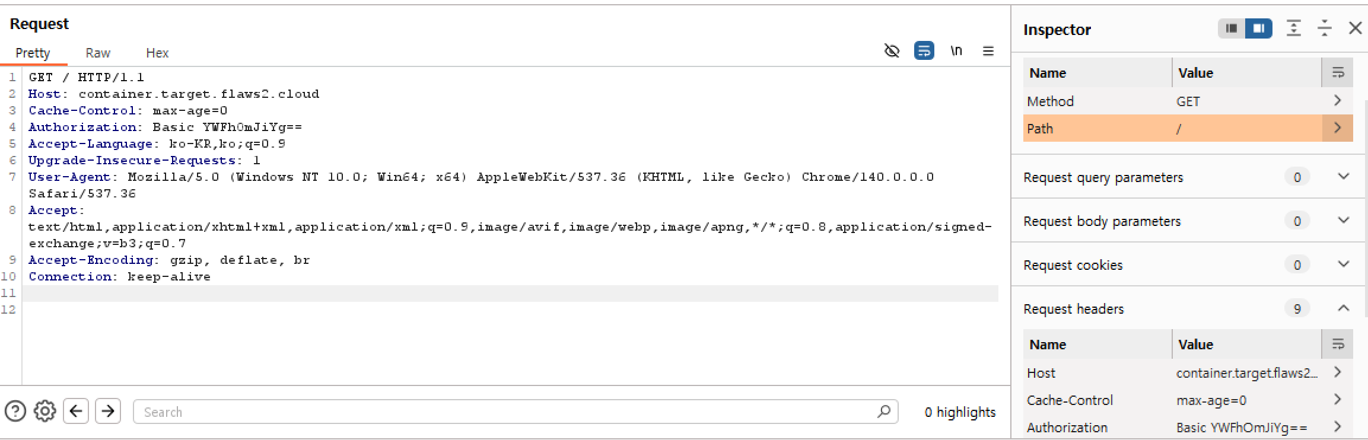The width and height of the screenshot is (1368, 440).
Task: Click the Request headers count badge 9
Action: 1297,308
